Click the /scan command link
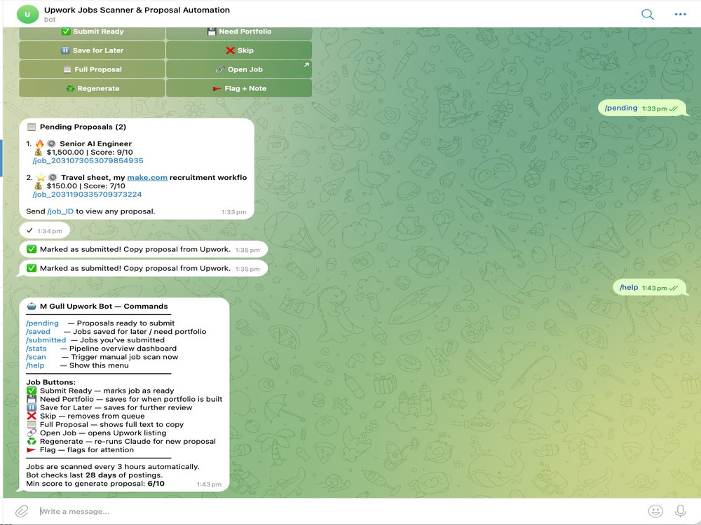 point(36,357)
